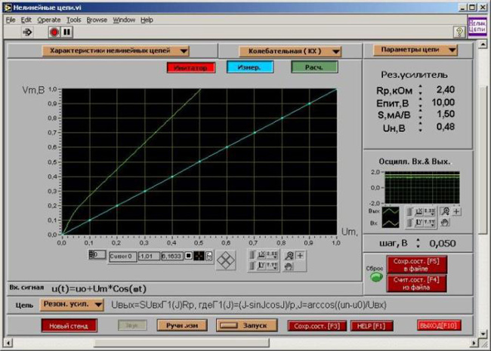The image size is (491, 351).
Task: Click the vertical scrollbar down arrow
Action: click(x=483, y=334)
